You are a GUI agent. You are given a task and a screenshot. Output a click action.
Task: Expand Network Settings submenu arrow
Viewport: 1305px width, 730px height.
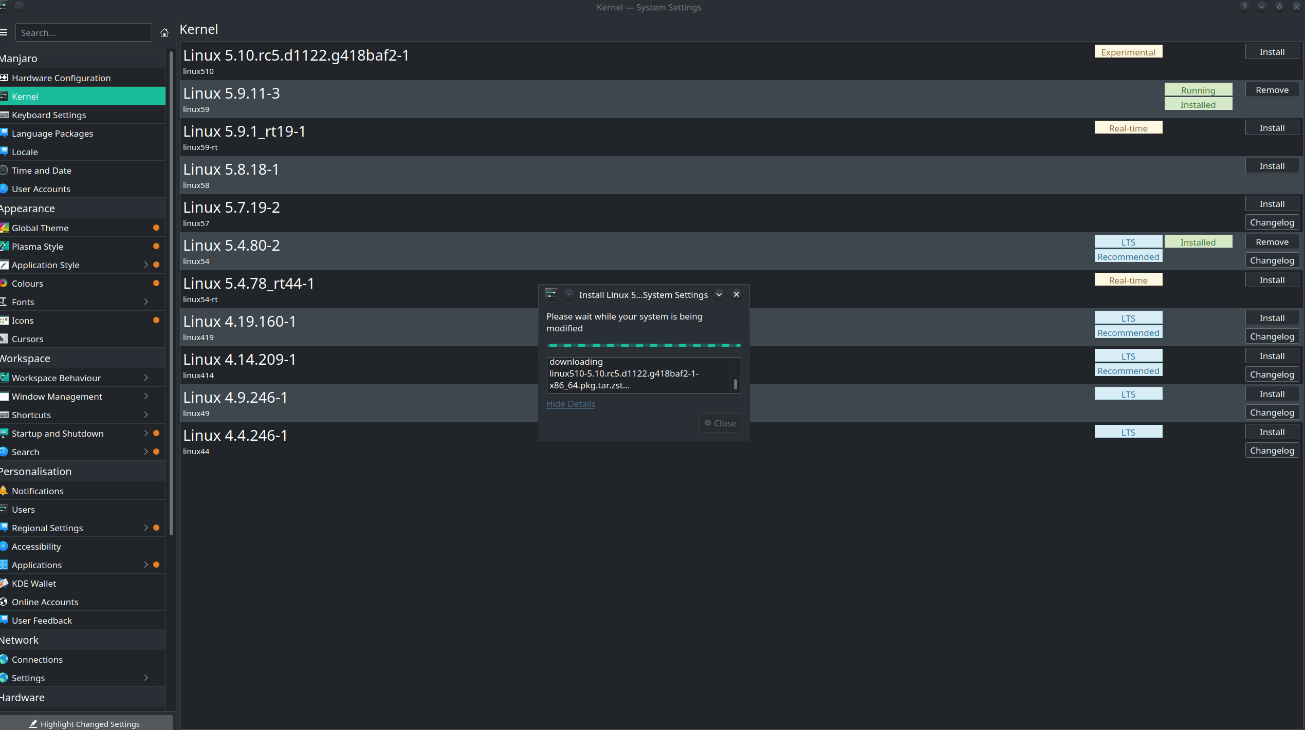pos(146,678)
